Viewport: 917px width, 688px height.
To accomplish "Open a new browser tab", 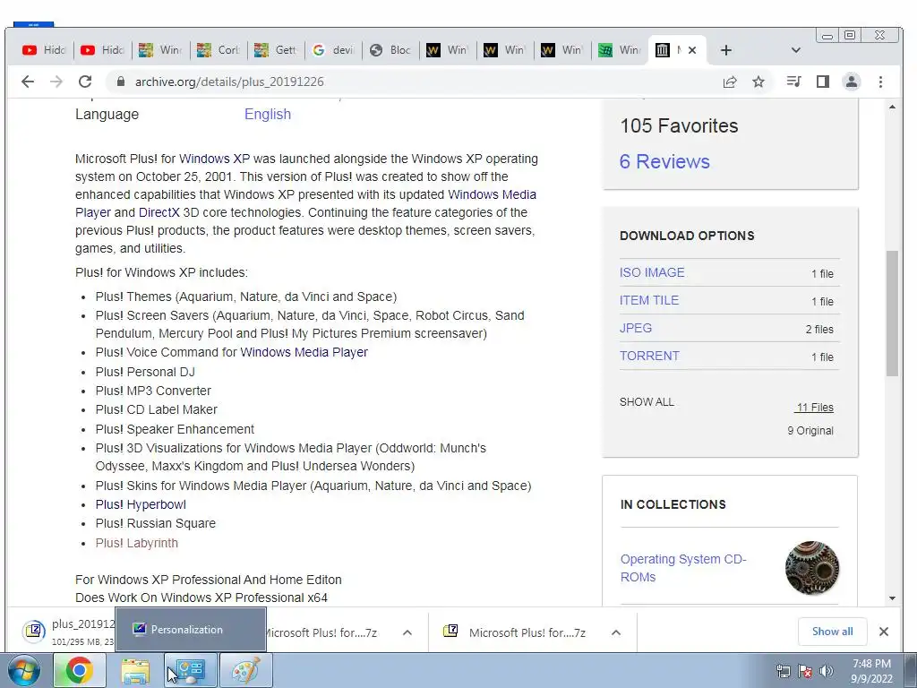I will point(725,50).
